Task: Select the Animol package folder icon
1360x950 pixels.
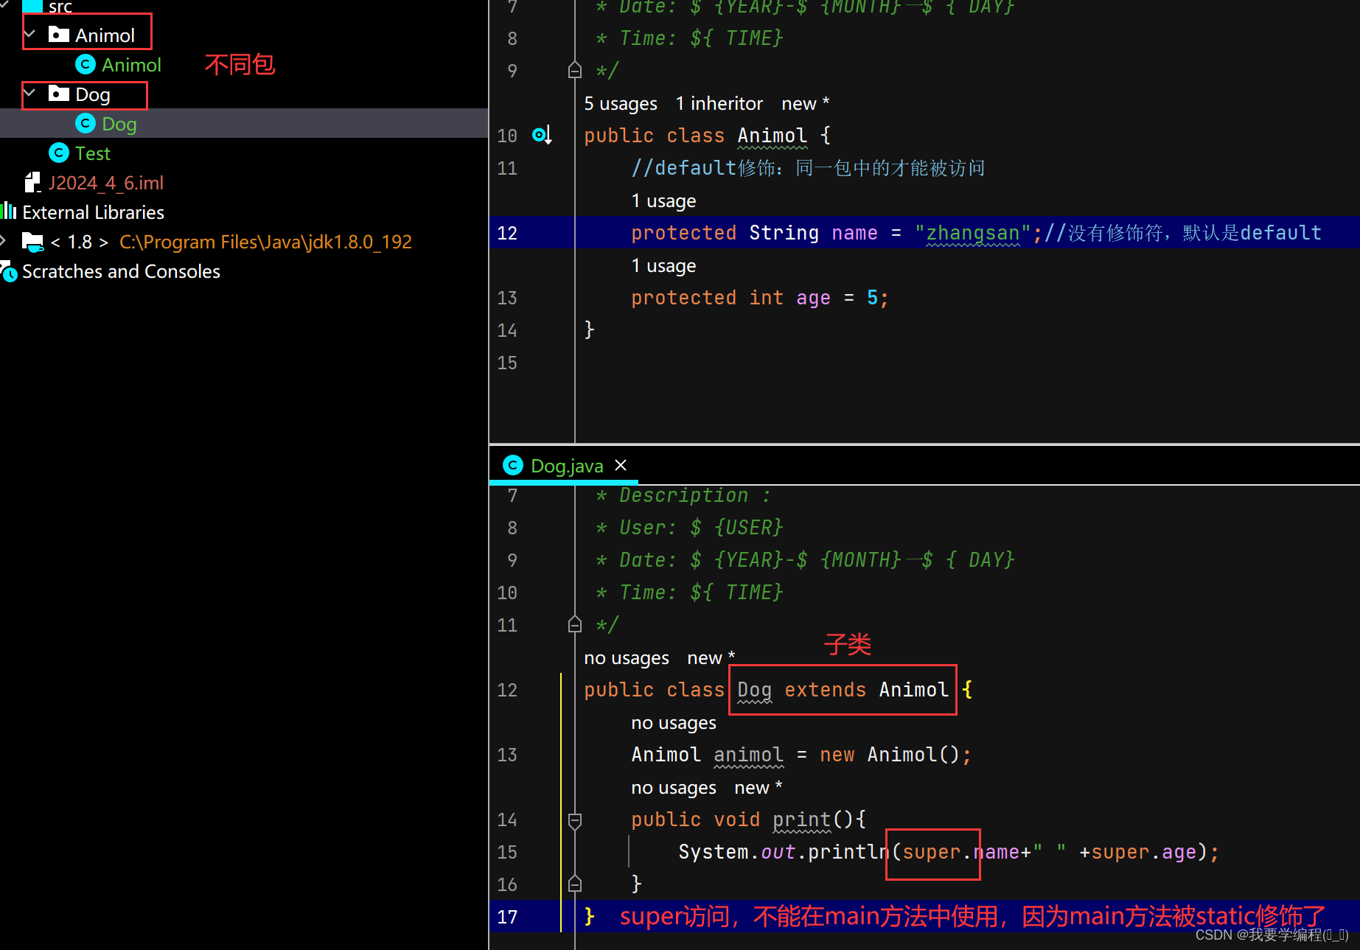Action: pyautogui.click(x=58, y=35)
